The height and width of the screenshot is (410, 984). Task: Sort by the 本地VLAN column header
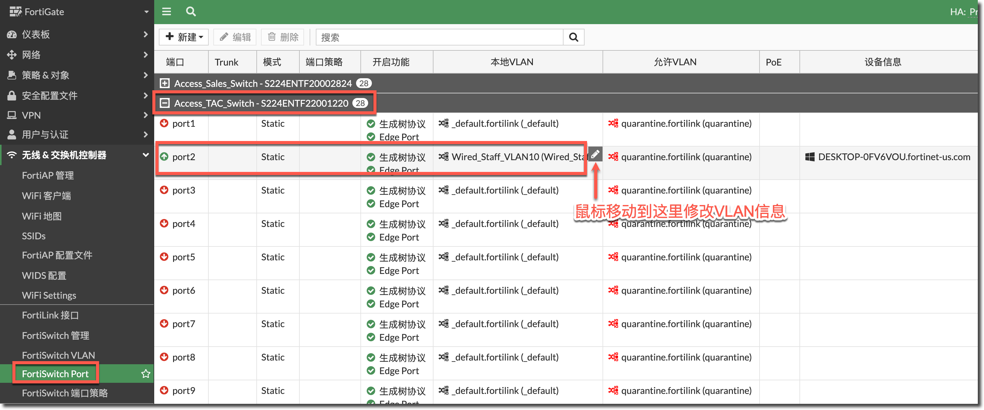point(512,62)
